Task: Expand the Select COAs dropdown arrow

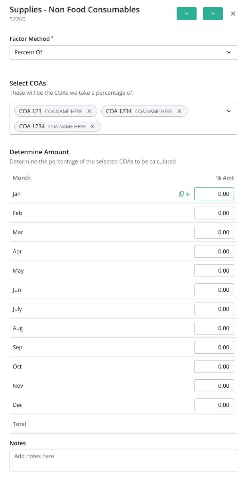Action: point(229,111)
